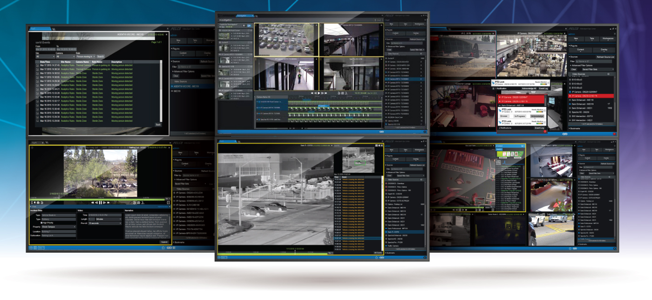Pause playback in the Parking Lot video window
652x300 pixels.
click(x=101, y=202)
